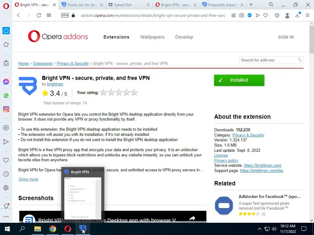This screenshot has height=235, width=314.
Task: Open sidebar history clock icon
Action: pos(6,174)
